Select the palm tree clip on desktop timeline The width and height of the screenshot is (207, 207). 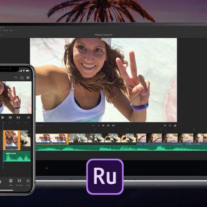[x=102, y=138]
